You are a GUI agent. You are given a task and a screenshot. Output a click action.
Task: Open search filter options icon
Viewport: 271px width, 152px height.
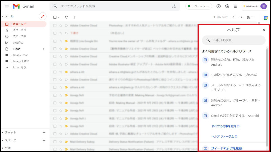coord(174,6)
